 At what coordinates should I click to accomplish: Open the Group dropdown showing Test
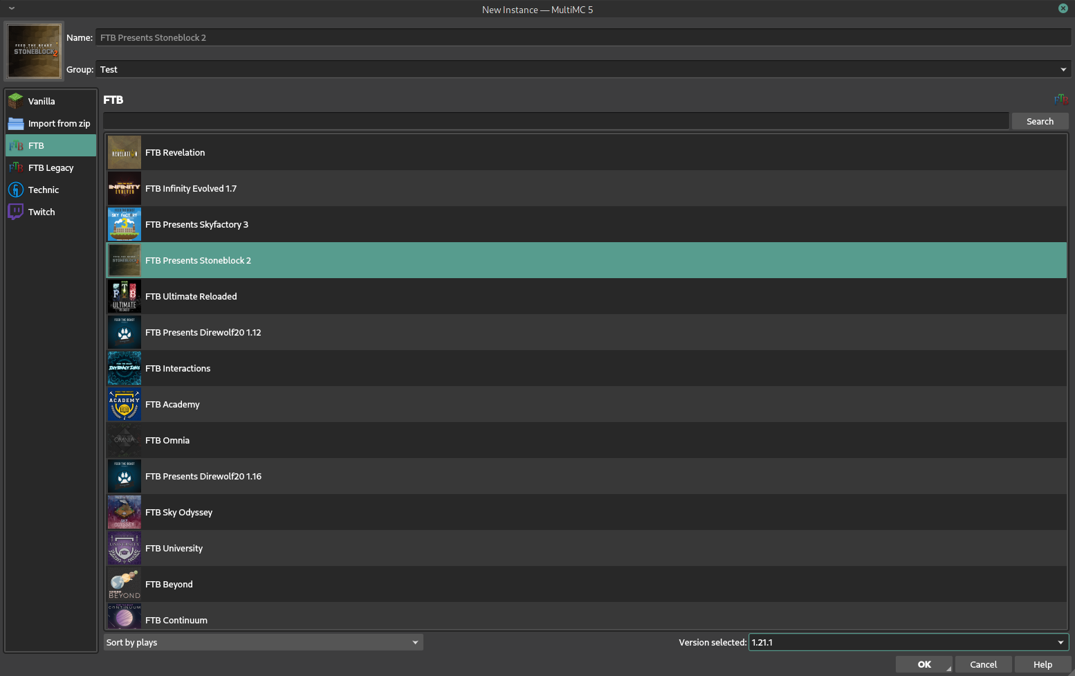click(583, 69)
